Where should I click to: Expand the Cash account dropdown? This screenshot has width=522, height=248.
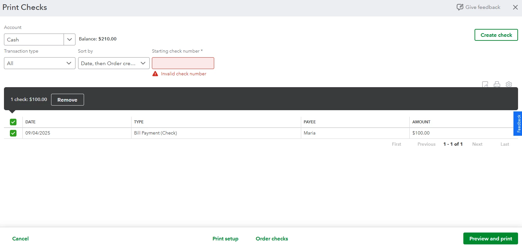[70, 39]
